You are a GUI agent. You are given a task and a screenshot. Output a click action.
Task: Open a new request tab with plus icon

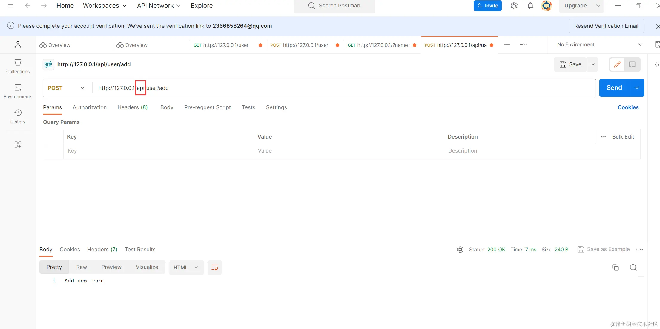(507, 45)
